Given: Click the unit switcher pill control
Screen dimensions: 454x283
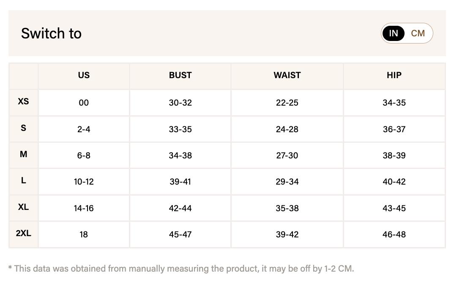Looking at the screenshot, I should click(x=407, y=33).
